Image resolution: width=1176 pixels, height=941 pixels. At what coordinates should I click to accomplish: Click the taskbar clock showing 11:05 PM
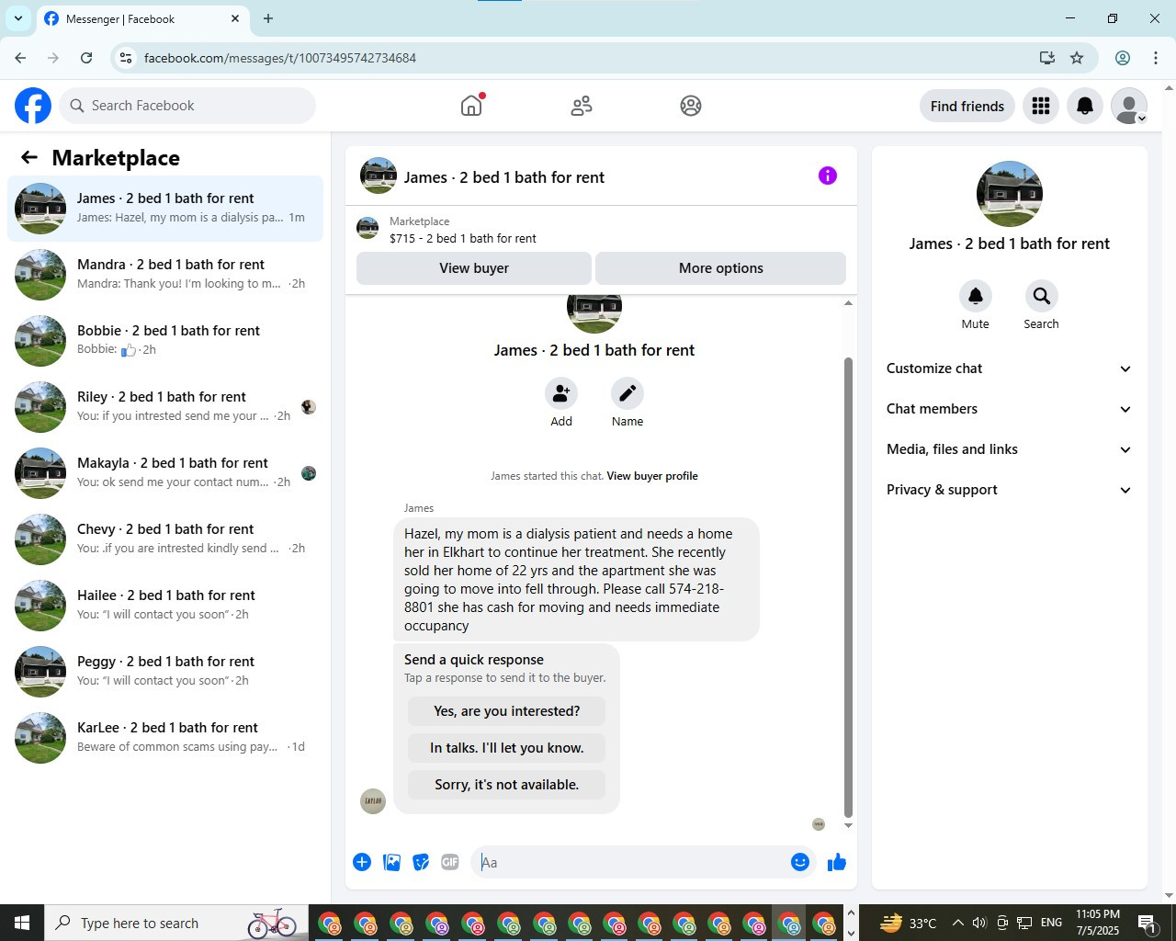point(1098,923)
